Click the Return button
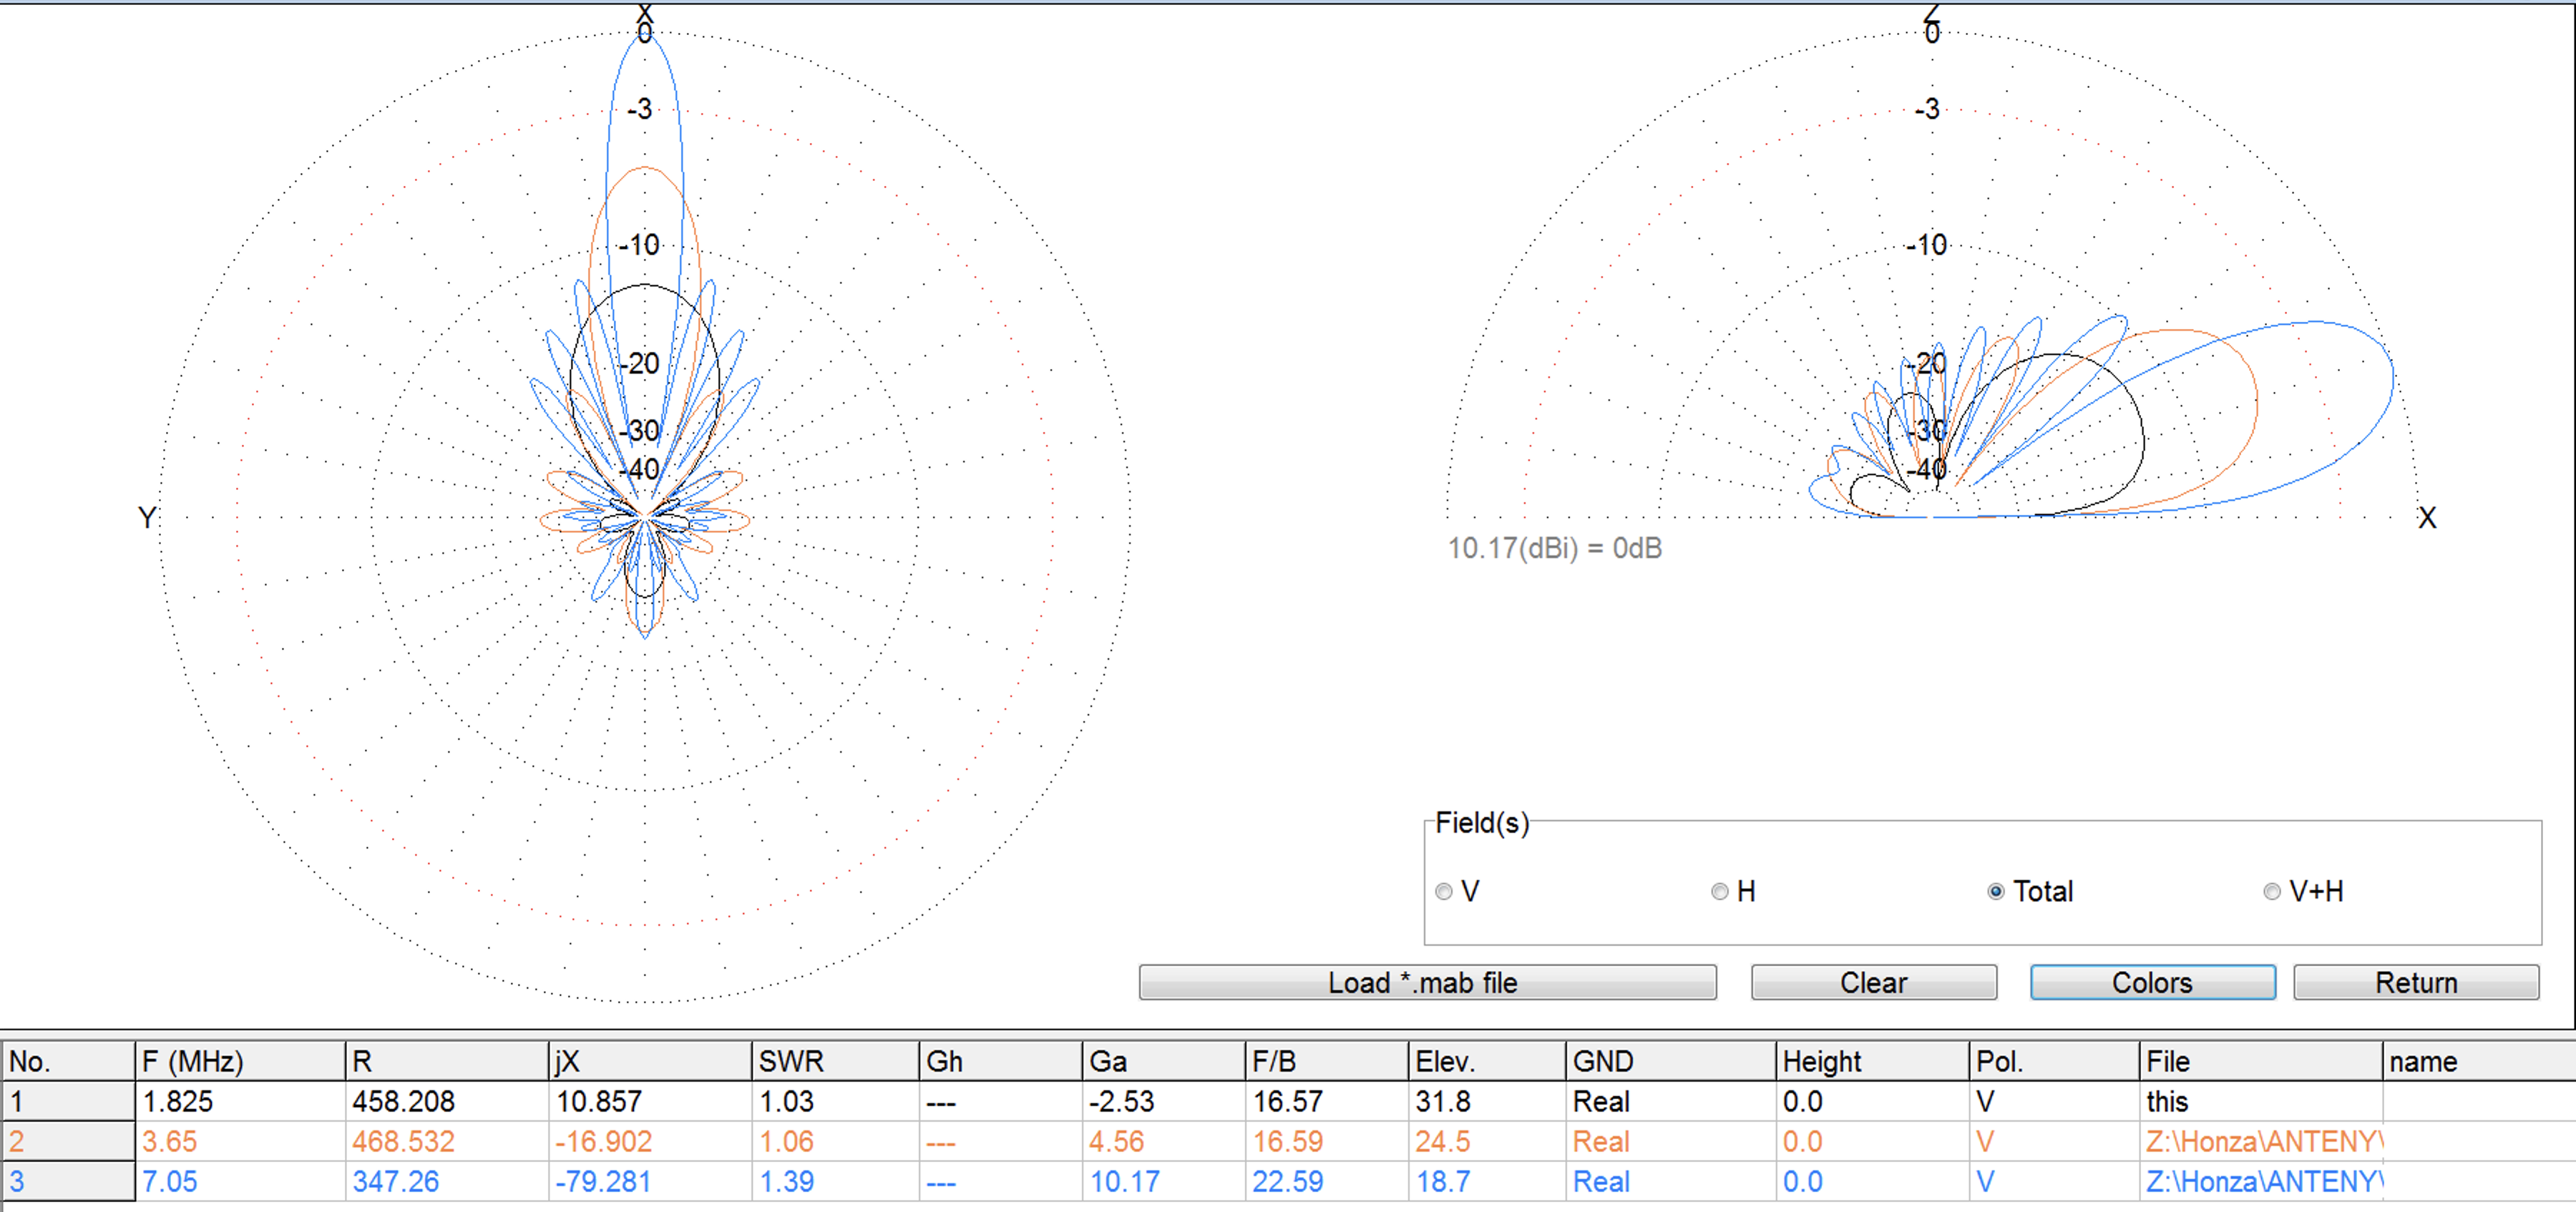2576x1212 pixels. click(x=2415, y=982)
